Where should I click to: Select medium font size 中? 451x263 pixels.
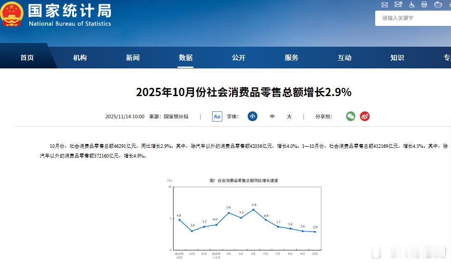pyautogui.click(x=272, y=116)
